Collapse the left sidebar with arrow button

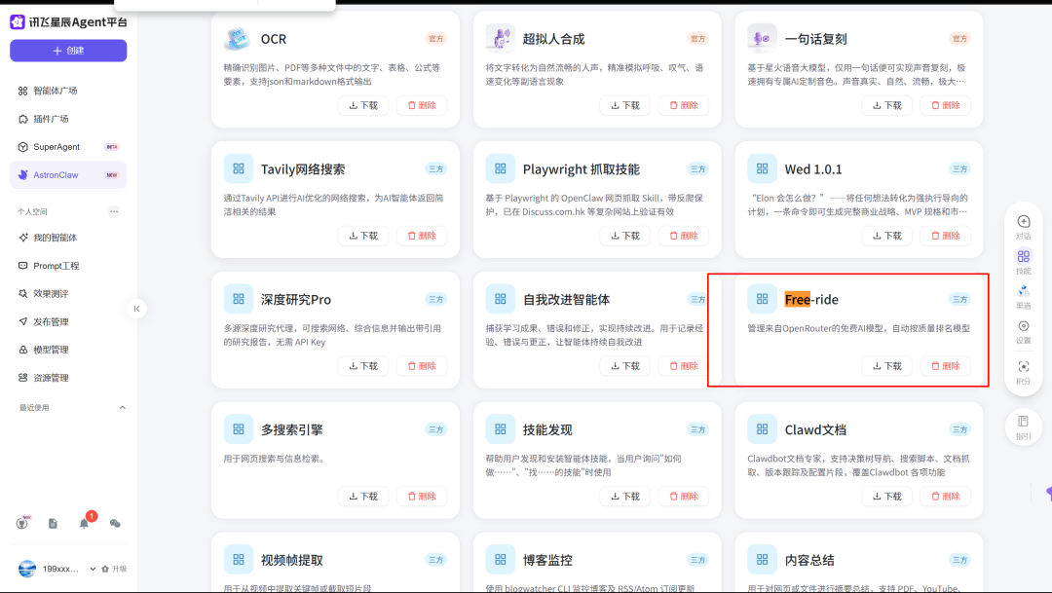(x=137, y=309)
